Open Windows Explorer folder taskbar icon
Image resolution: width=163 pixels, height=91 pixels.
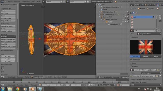pyautogui.click(x=10, y=89)
